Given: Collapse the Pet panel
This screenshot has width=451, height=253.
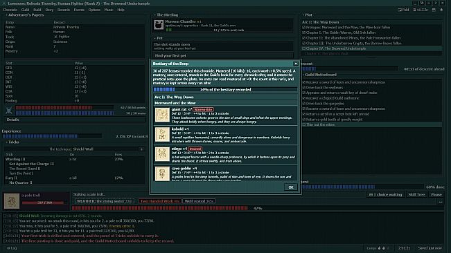Looking at the screenshot, I should click(x=158, y=38).
